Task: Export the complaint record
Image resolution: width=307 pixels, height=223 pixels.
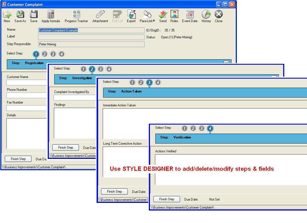Action: (x=131, y=14)
